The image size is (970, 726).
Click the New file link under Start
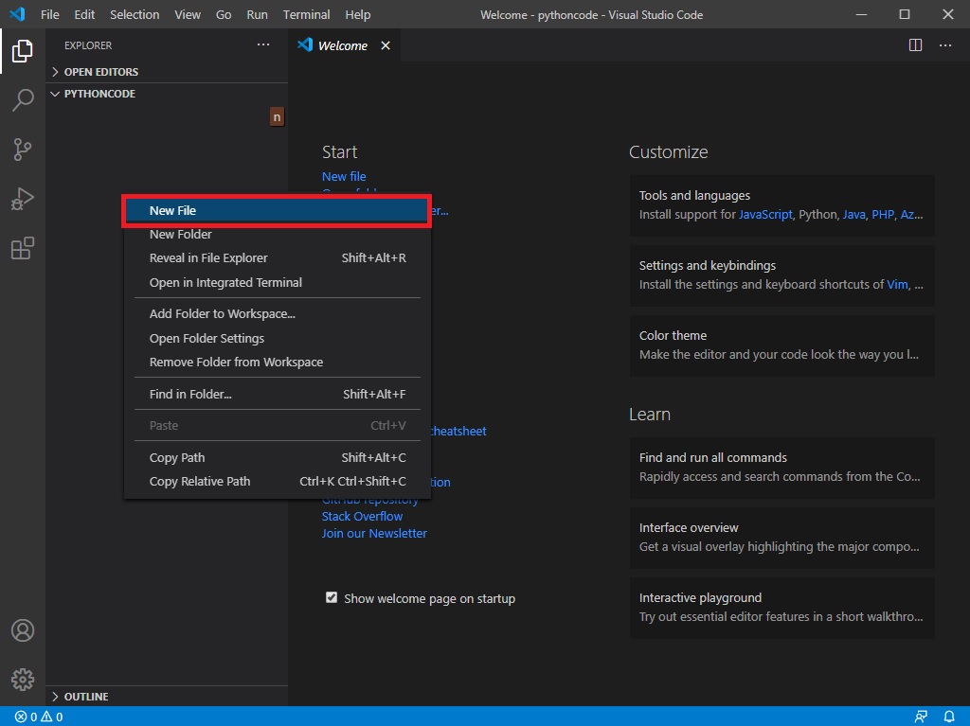coord(343,176)
